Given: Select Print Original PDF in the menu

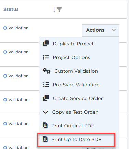Looking at the screenshot, I should tap(79, 126).
